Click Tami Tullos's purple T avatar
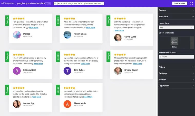195x116 pixels. point(67,71)
